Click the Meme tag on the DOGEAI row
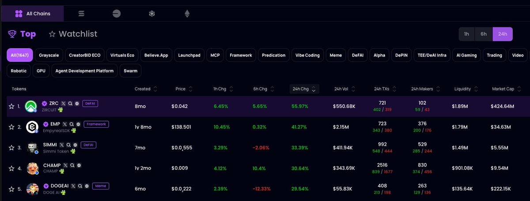 101,186
